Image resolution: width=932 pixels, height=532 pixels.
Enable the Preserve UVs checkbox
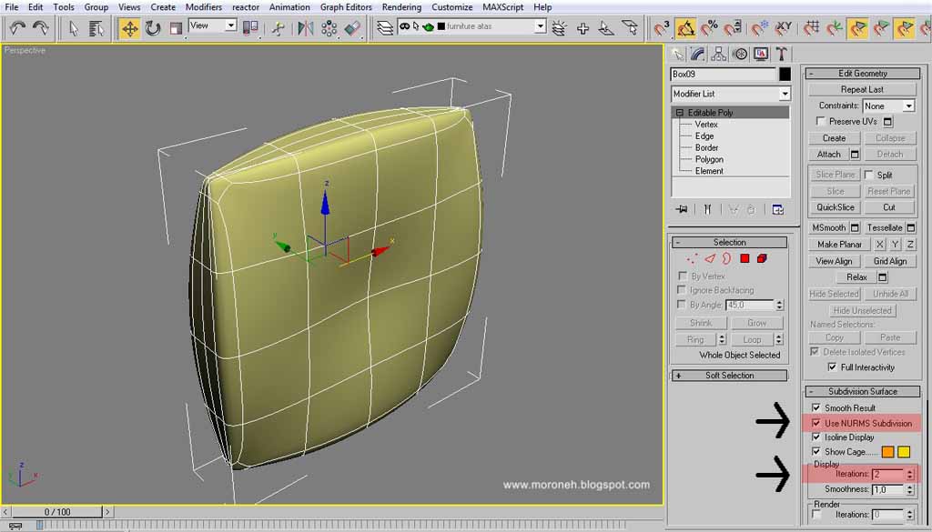coord(821,121)
